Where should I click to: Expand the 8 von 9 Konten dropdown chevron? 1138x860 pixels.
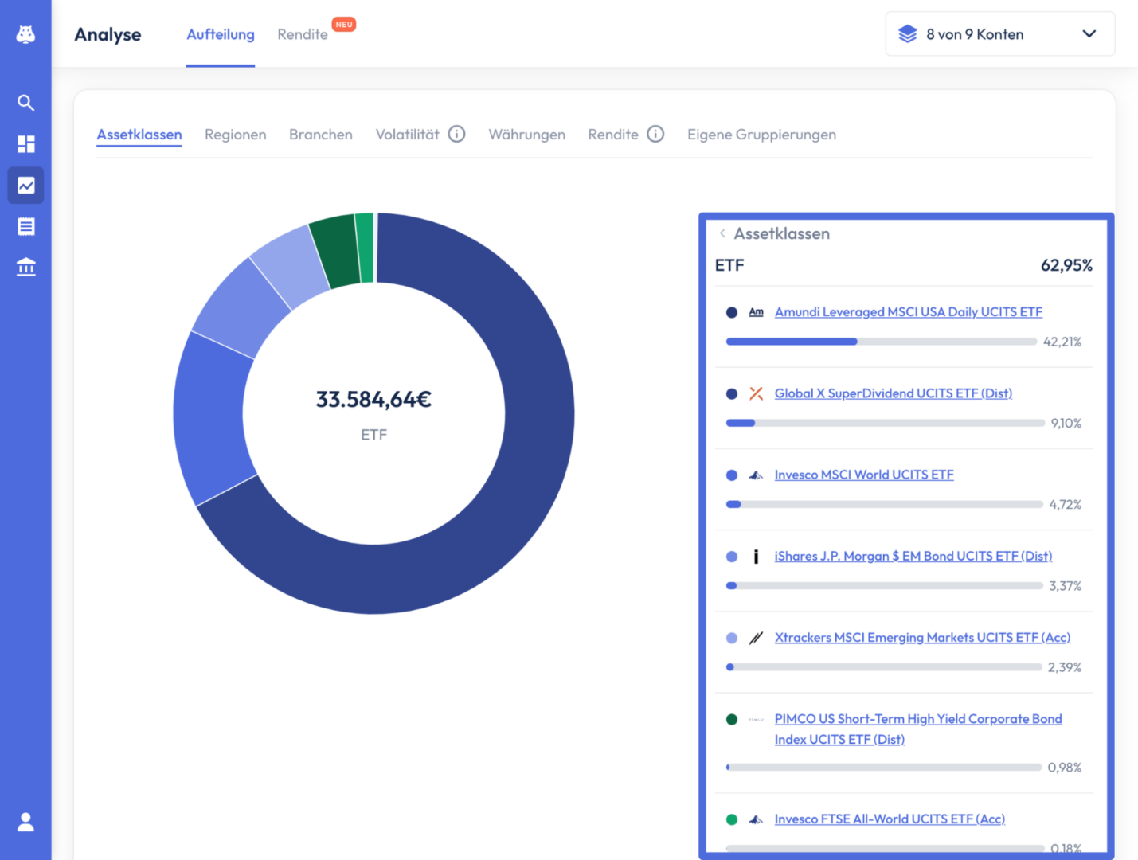1089,34
